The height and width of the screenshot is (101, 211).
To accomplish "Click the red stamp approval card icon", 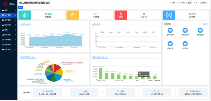I will [121, 15].
